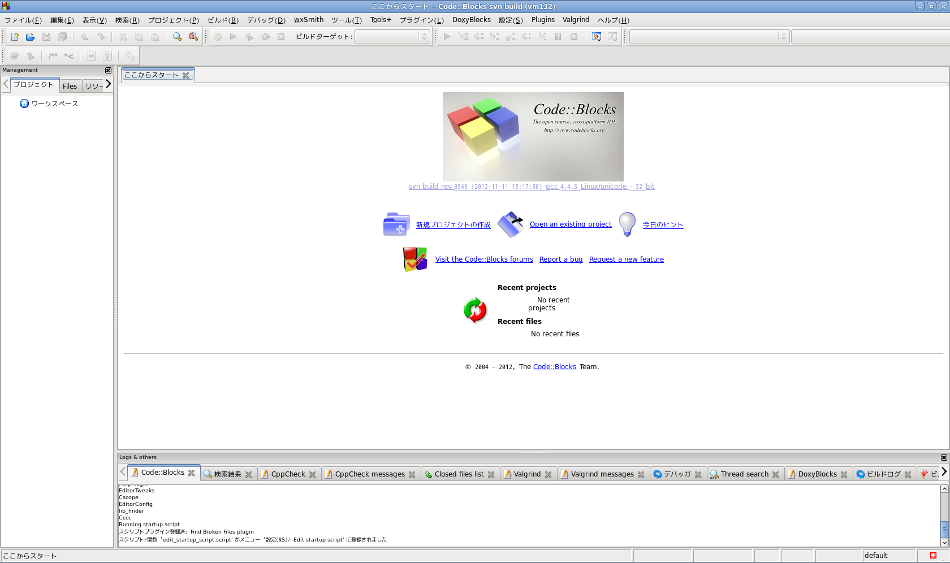This screenshot has width=950, height=563.
Task: Click the Undo arrow icon
Action: 84,37
